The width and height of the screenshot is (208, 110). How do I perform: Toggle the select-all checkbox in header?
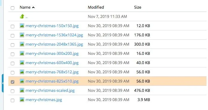click(x=13, y=8)
